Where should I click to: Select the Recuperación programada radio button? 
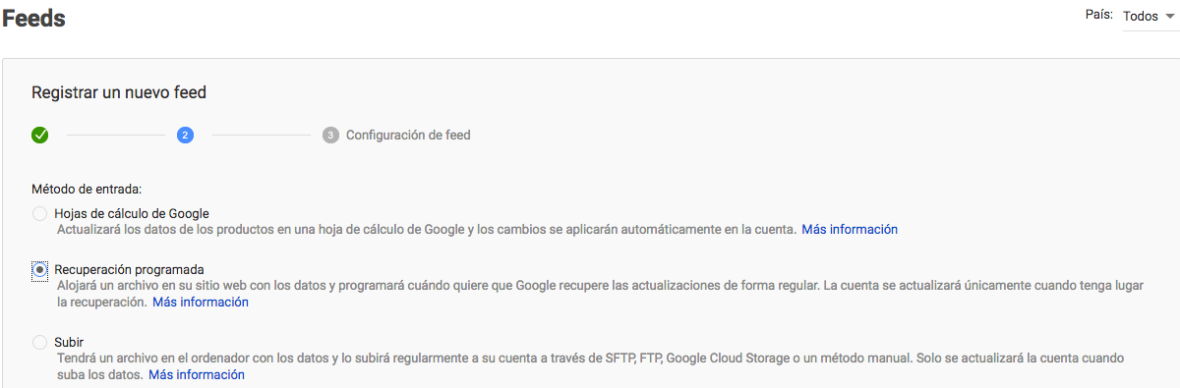point(39,270)
